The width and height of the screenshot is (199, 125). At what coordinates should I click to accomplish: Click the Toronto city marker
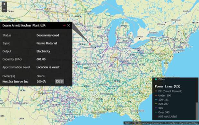[x=148, y=34]
